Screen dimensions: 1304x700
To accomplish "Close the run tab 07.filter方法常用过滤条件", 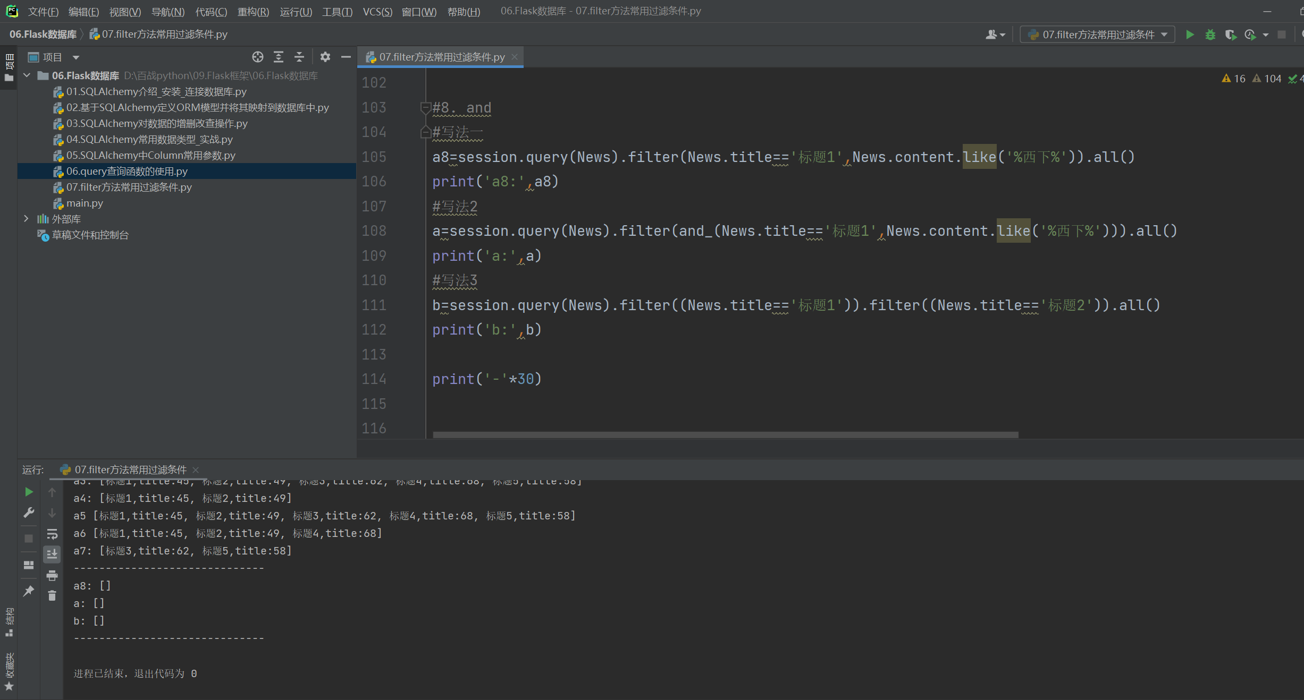I will tap(196, 469).
